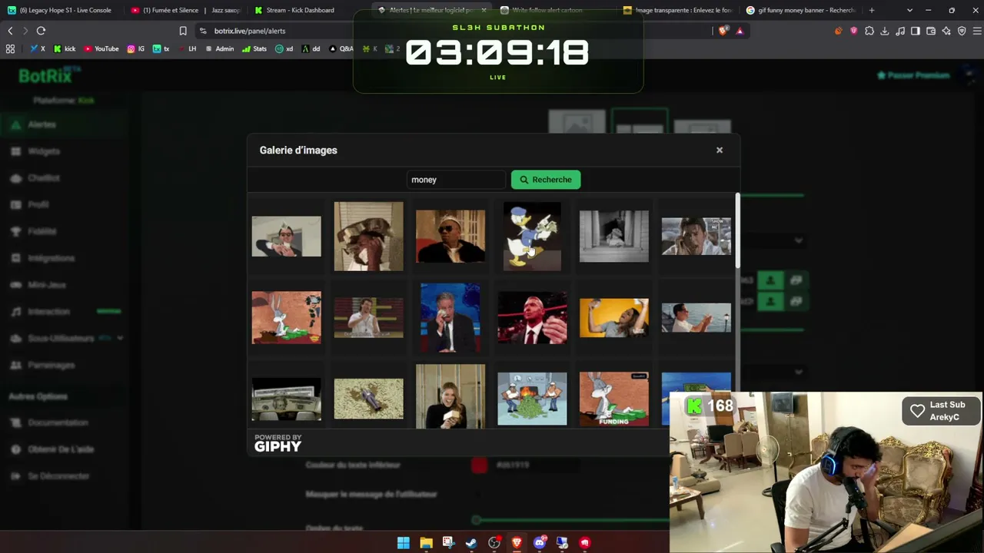Open Snipping Tool from the taskbar
The image size is (984, 553).
(449, 543)
